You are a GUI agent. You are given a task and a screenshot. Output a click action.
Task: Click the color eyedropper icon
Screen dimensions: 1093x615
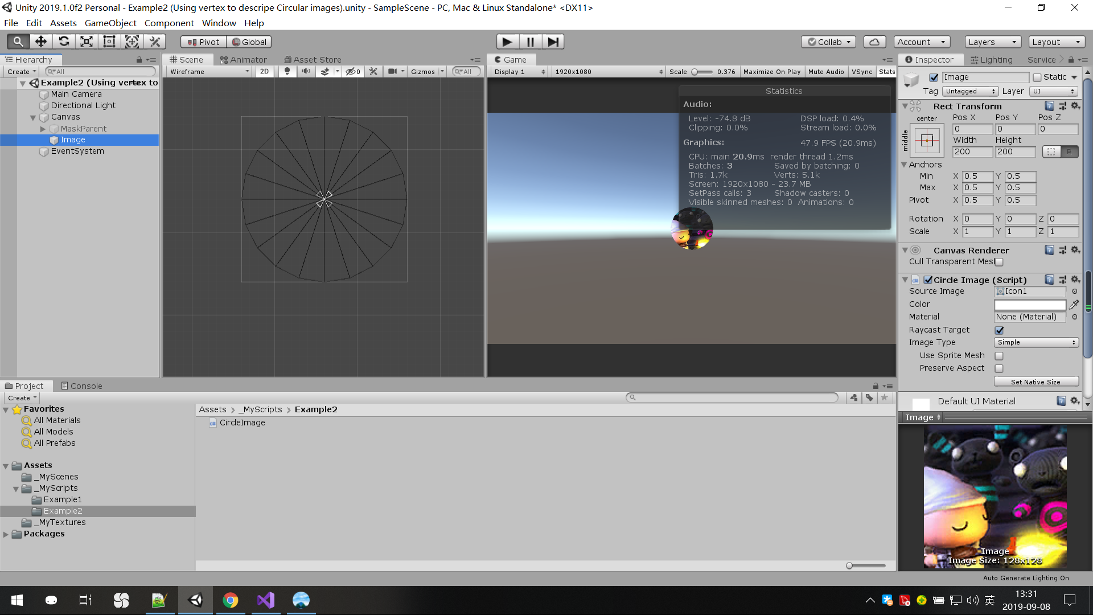(1074, 305)
